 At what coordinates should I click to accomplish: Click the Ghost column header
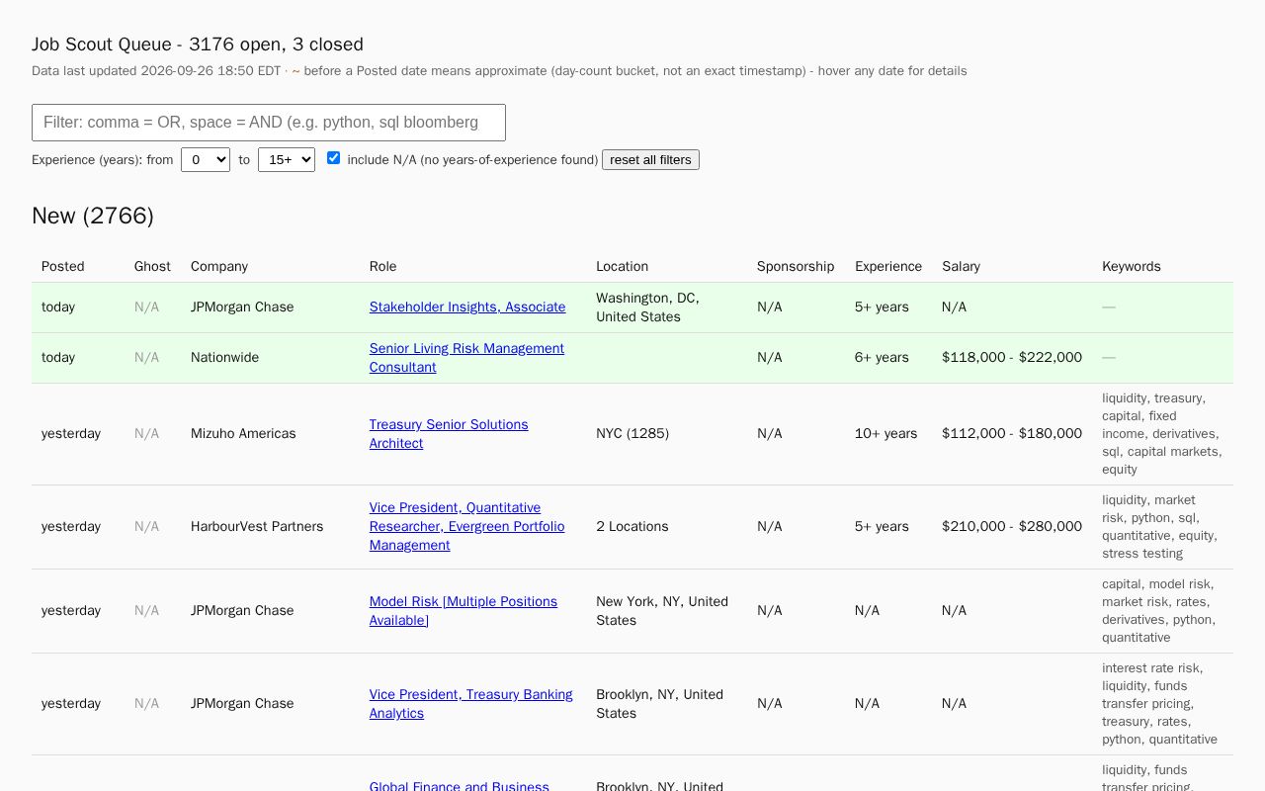pos(152,266)
